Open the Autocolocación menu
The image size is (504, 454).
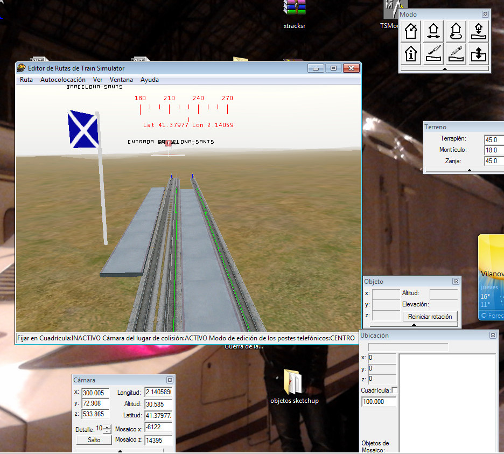[x=62, y=80]
